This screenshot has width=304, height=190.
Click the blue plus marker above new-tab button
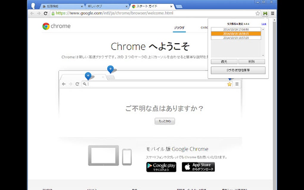coord(110,69)
